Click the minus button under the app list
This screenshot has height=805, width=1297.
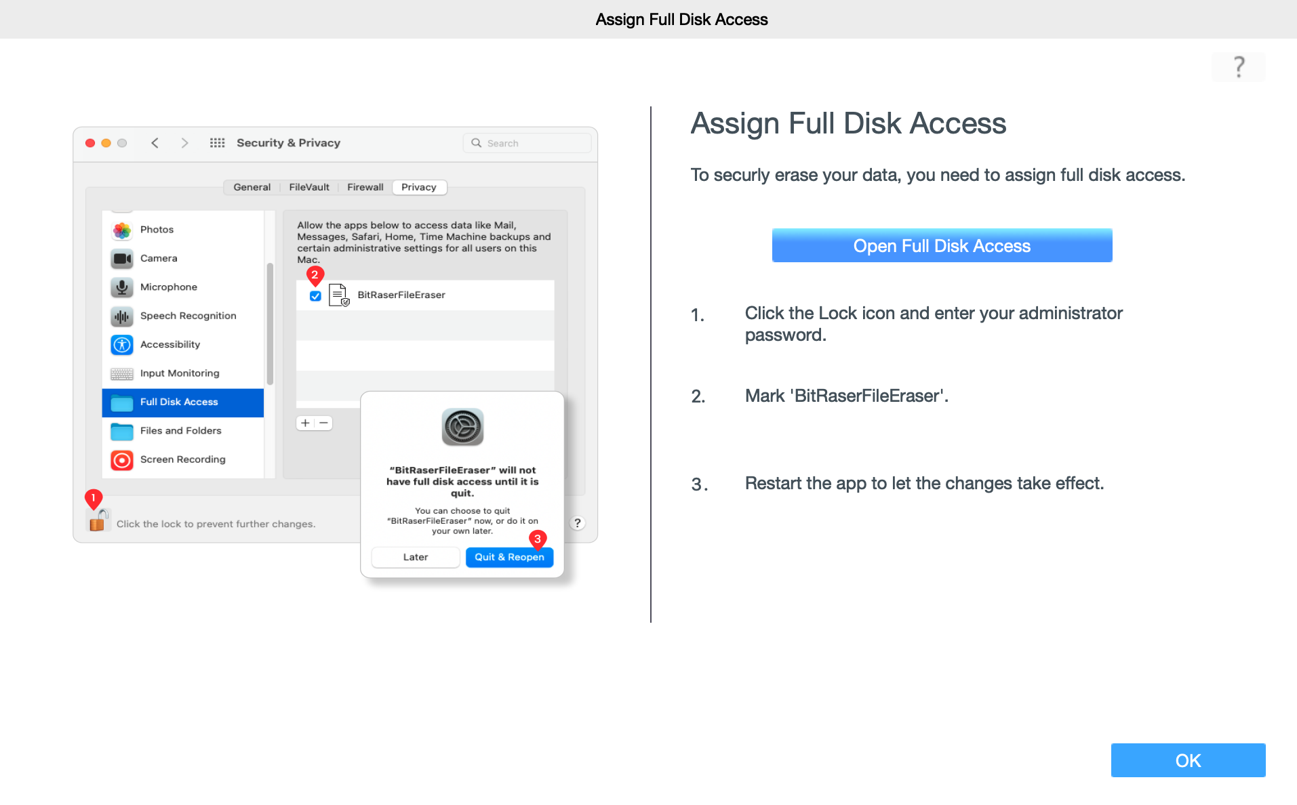pyautogui.click(x=324, y=423)
